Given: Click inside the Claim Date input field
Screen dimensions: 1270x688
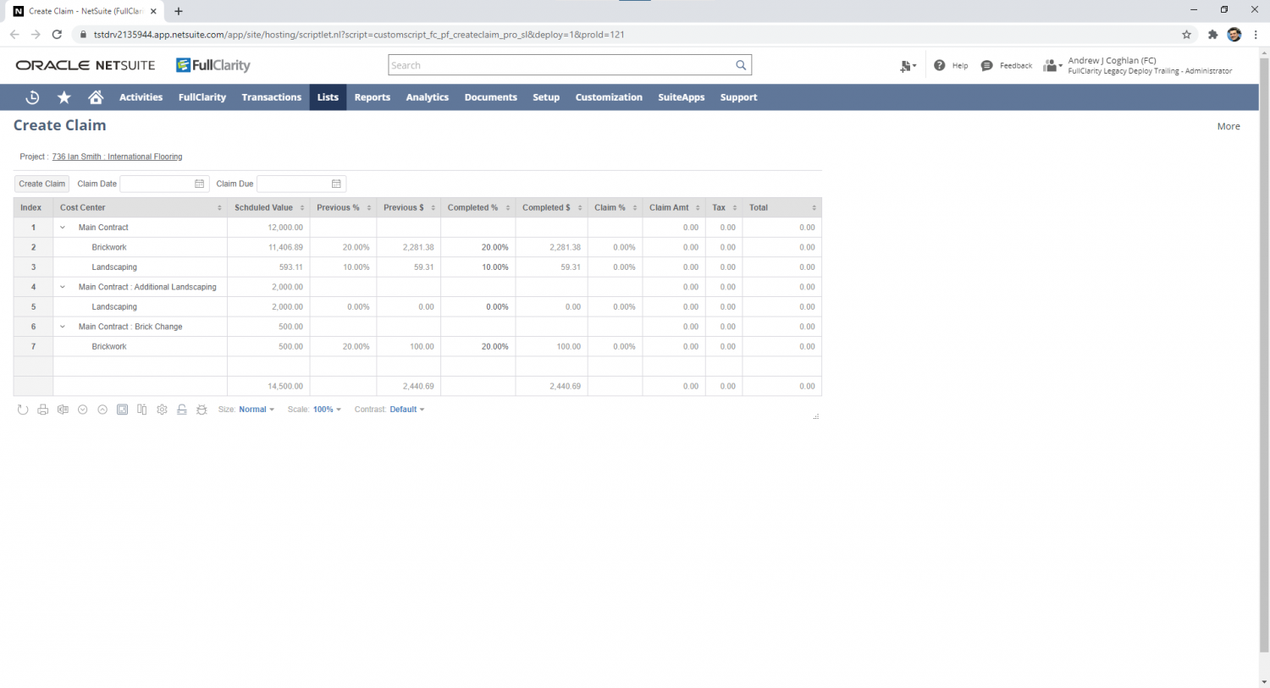Looking at the screenshot, I should [161, 184].
